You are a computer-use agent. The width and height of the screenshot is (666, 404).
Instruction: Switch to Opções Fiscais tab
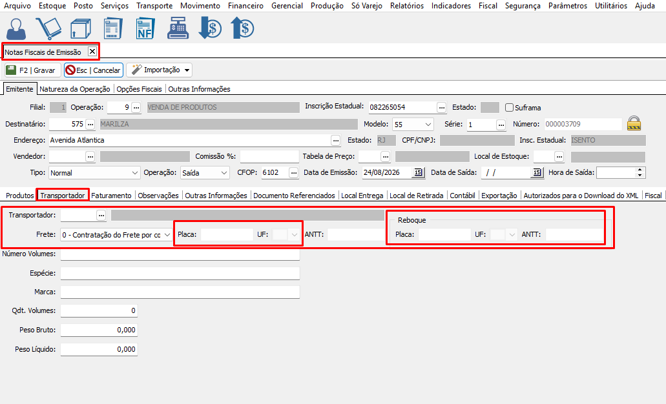(139, 89)
